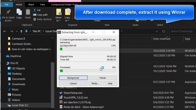Viewport: 196px width, 110px height.
Task: Sort by Date modified column header
Action: 161,39
